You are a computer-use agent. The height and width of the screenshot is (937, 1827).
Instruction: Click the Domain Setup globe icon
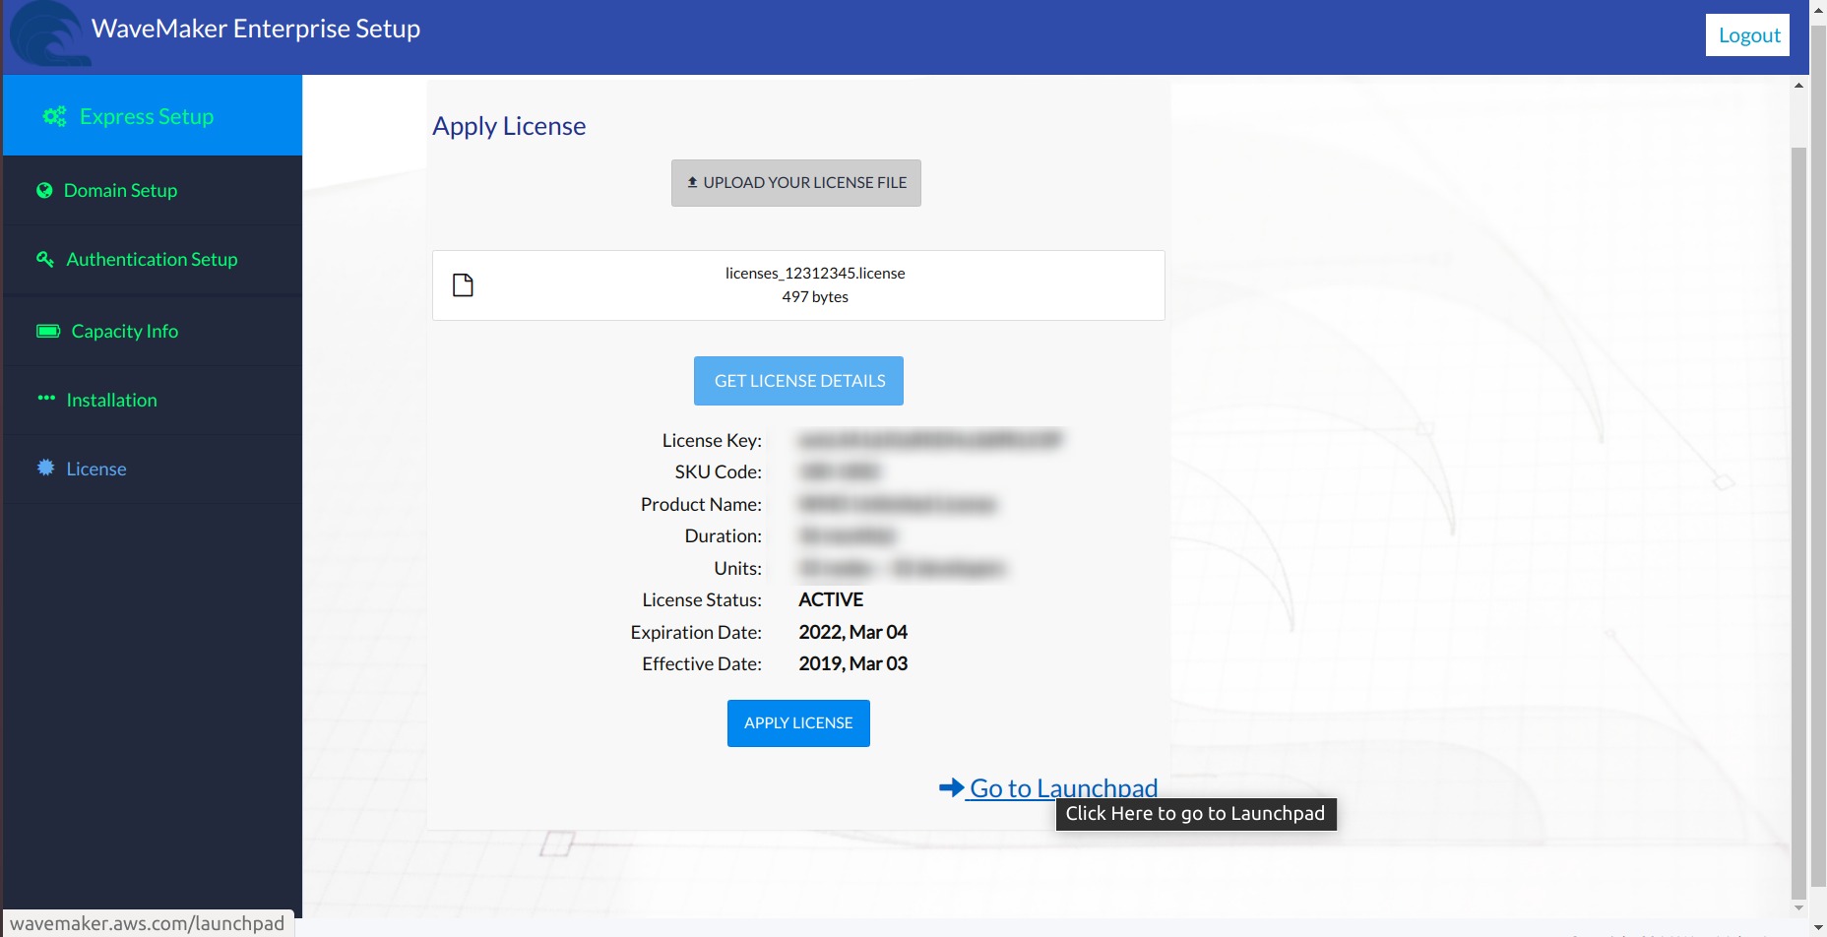coord(45,190)
